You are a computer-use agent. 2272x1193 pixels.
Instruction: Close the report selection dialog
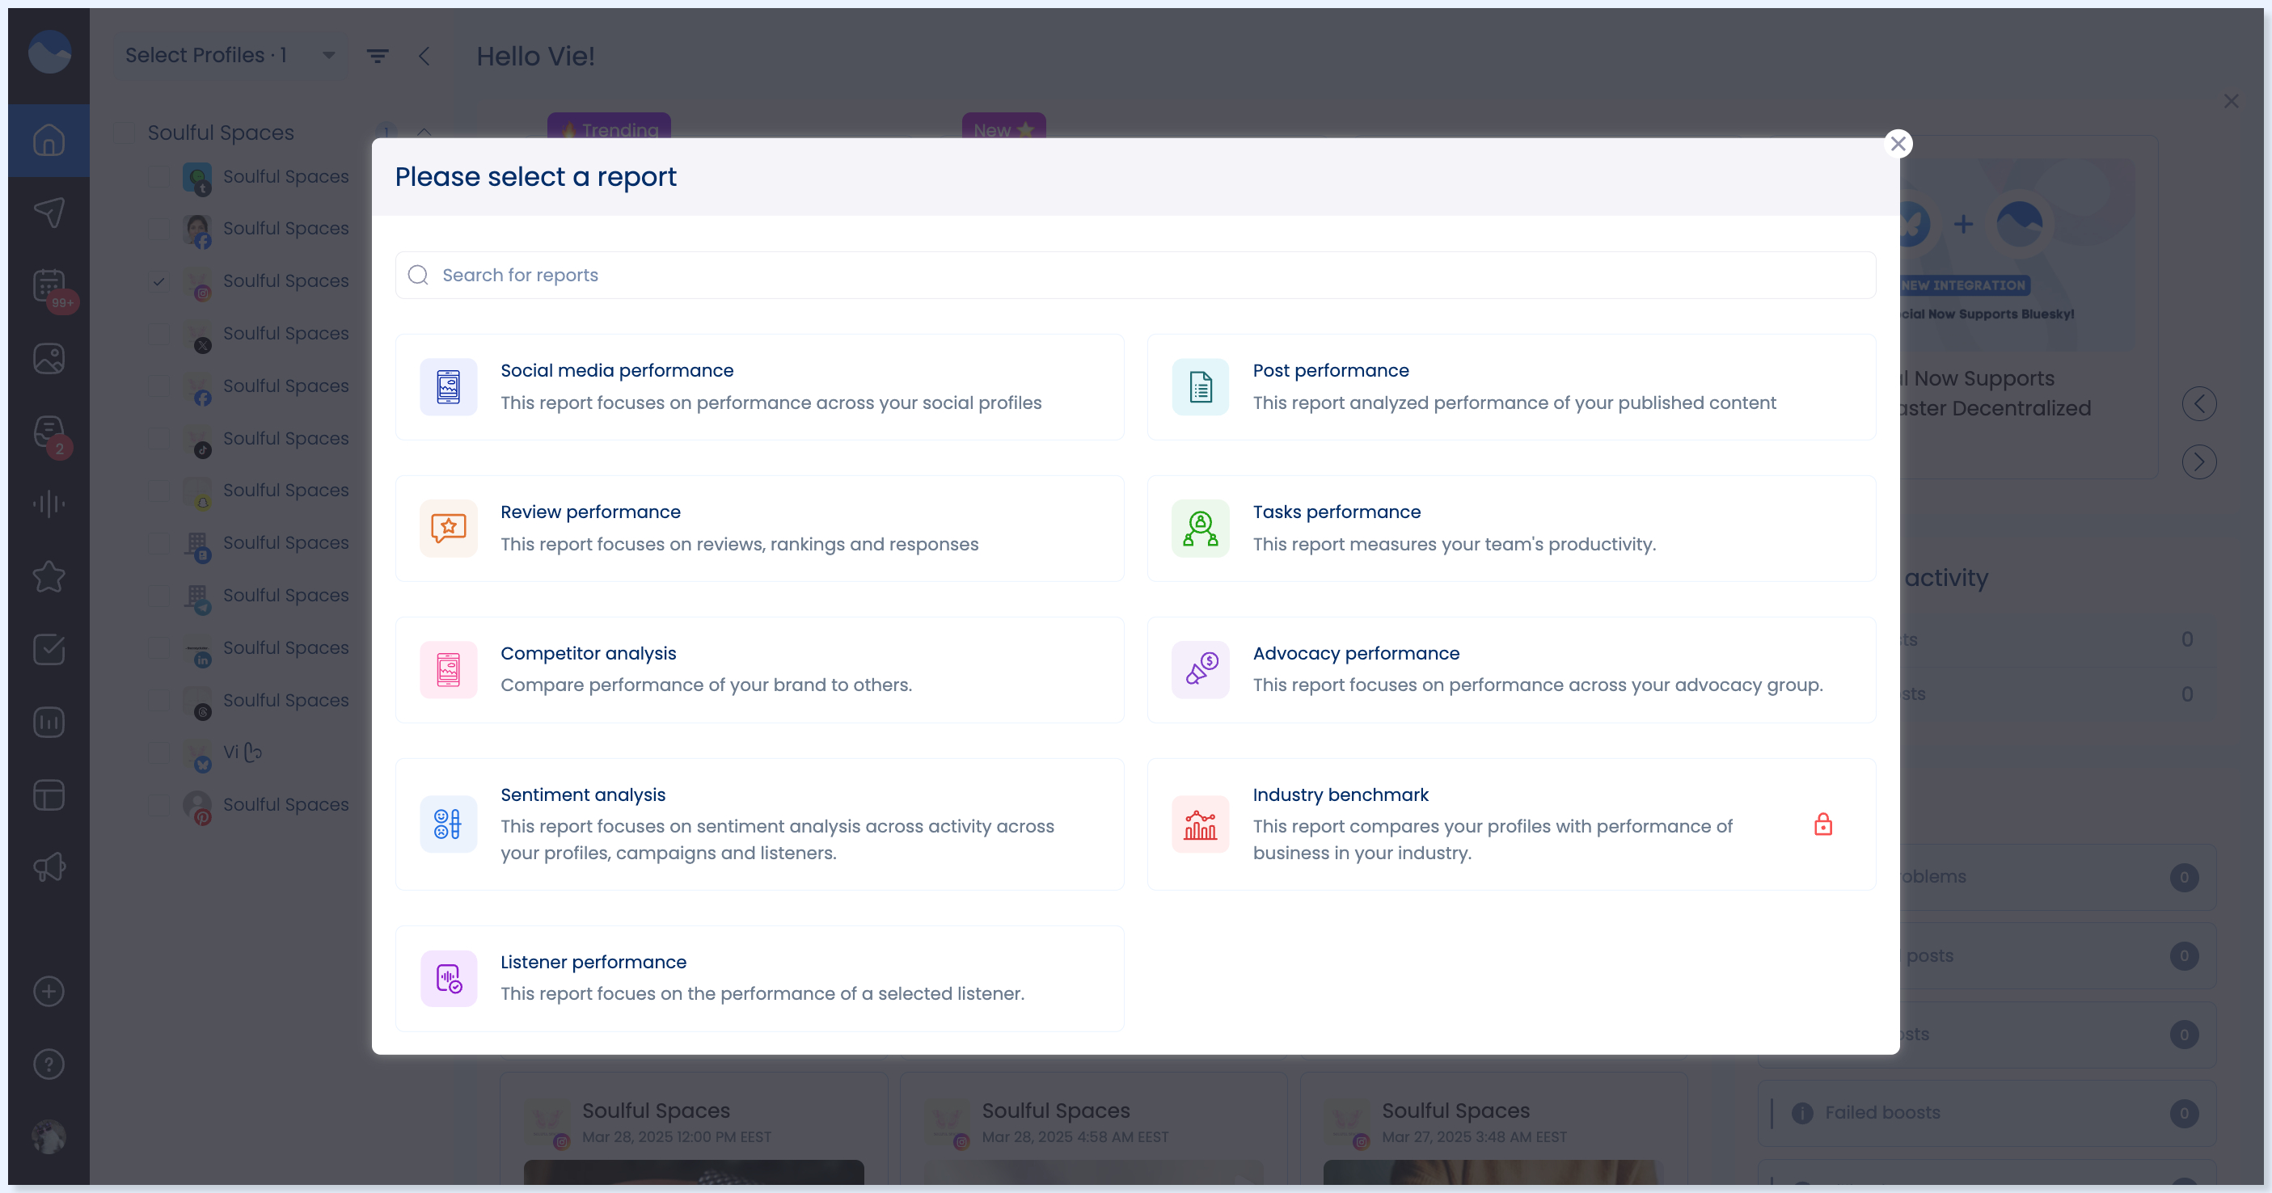coord(1898,143)
